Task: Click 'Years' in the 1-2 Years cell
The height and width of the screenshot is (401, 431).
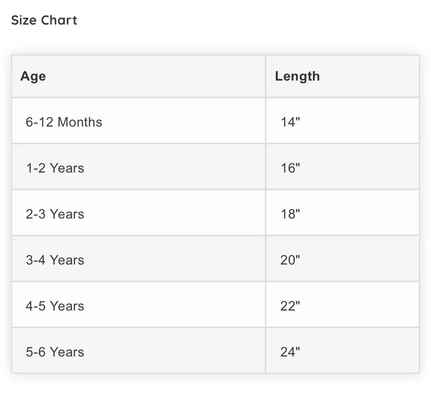Action: [x=67, y=168]
